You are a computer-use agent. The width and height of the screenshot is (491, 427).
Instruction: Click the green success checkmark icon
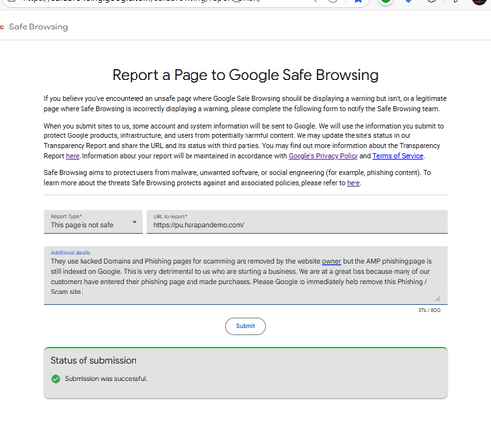coord(56,379)
